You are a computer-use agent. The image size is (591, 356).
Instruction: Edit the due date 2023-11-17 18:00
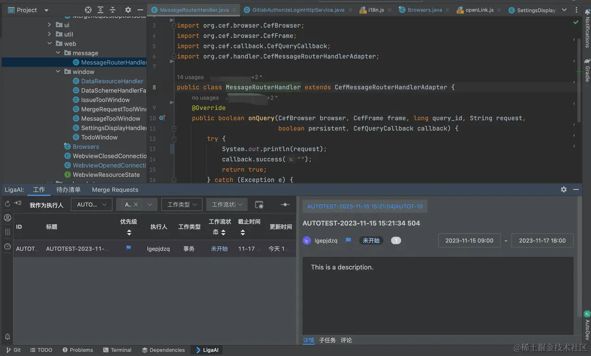pyautogui.click(x=542, y=240)
